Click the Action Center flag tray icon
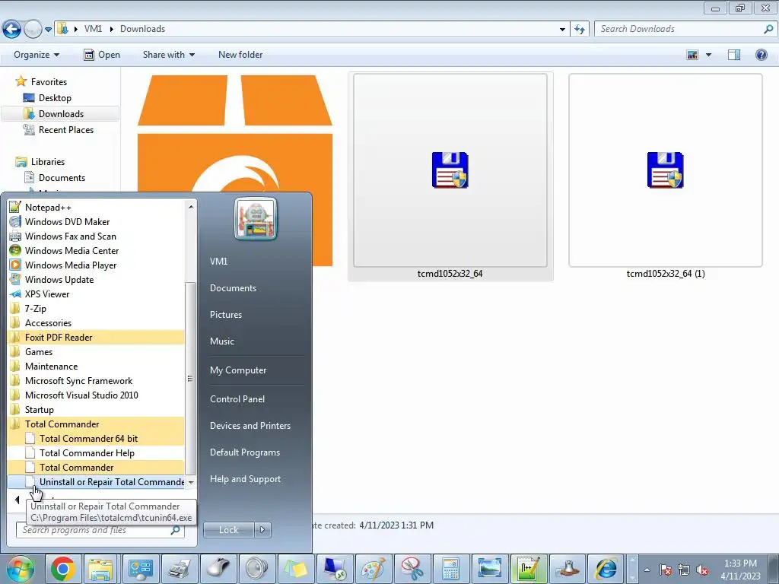 tap(665, 570)
